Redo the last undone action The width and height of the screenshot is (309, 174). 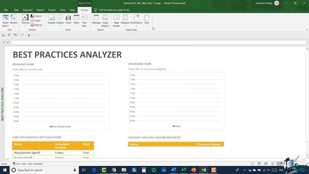click(22, 35)
